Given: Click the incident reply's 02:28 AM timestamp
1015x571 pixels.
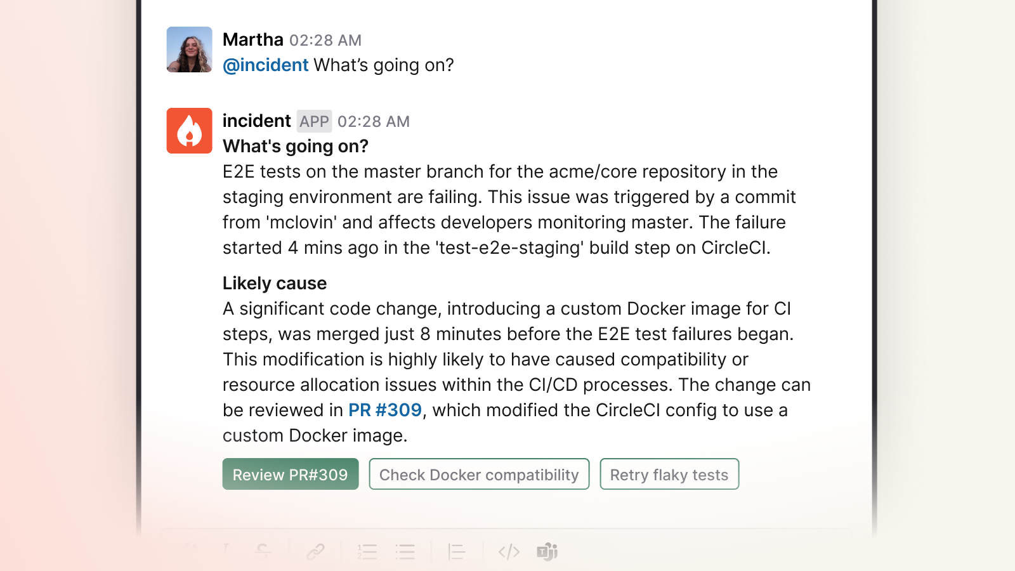Looking at the screenshot, I should click(374, 121).
